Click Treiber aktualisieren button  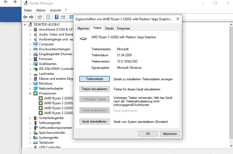tap(94, 89)
